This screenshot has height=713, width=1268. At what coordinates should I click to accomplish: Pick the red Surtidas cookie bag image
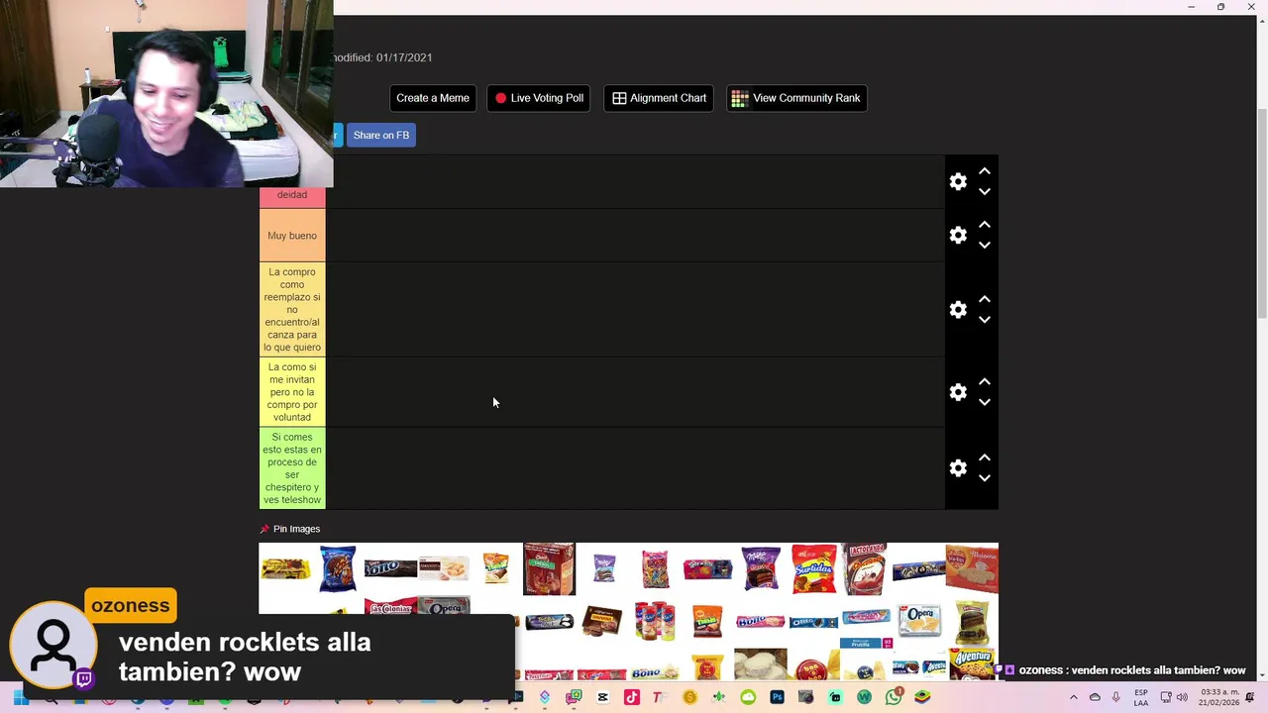tap(814, 568)
